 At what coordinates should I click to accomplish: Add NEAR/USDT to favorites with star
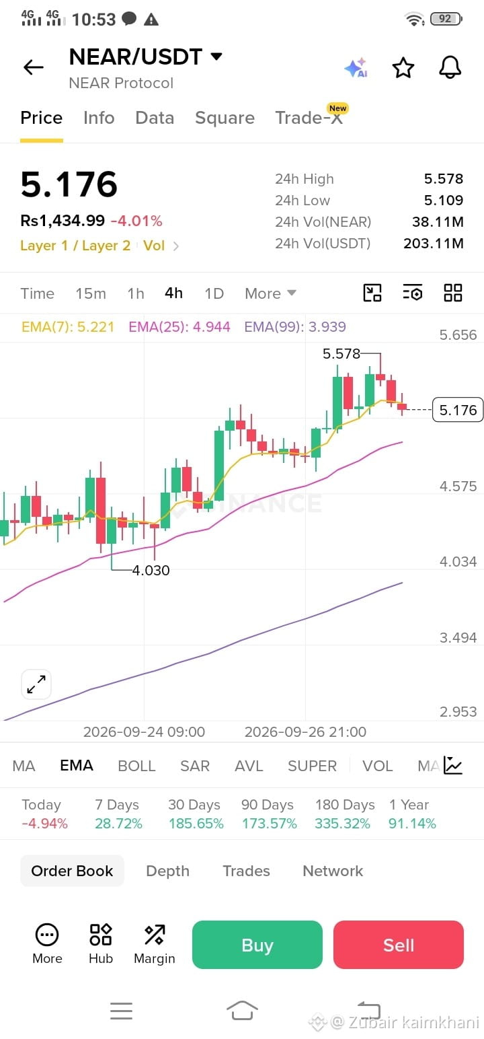click(x=403, y=67)
